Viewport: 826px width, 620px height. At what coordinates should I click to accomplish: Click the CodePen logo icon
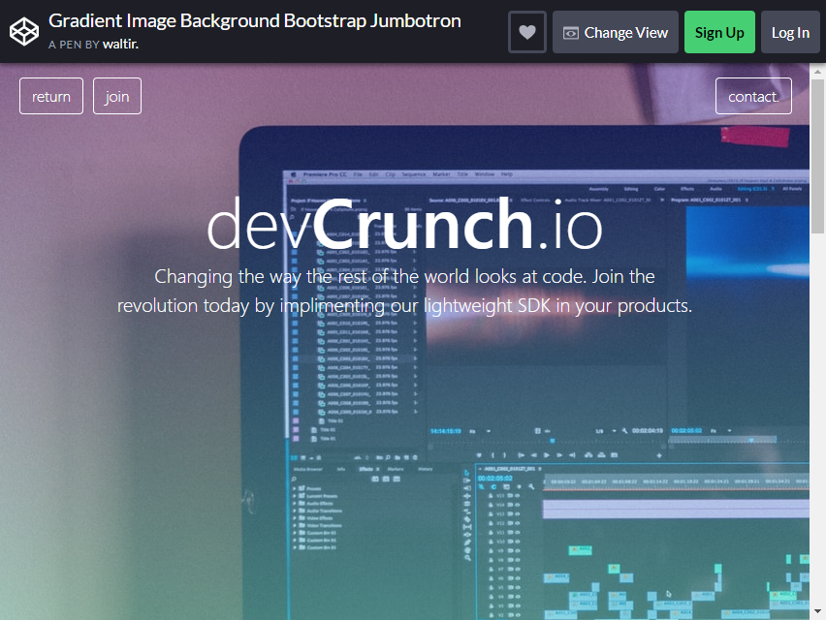(24, 32)
